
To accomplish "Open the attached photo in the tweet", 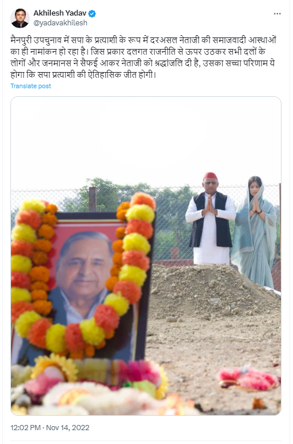I will (146, 255).
